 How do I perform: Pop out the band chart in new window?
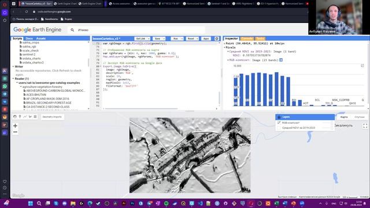point(362,65)
